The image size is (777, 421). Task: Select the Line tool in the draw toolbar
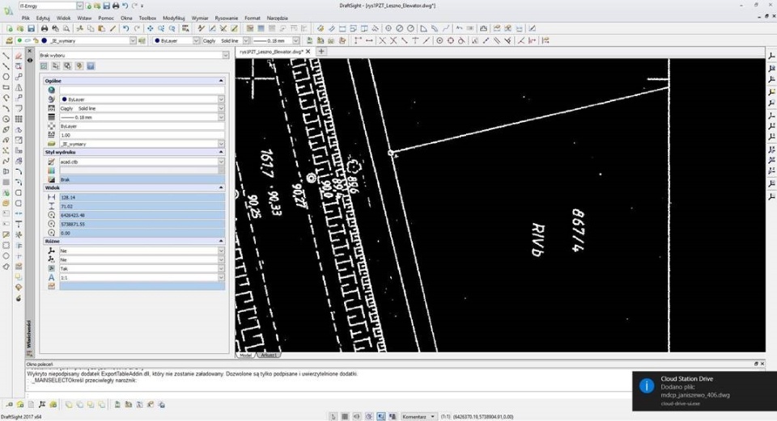pos(6,56)
